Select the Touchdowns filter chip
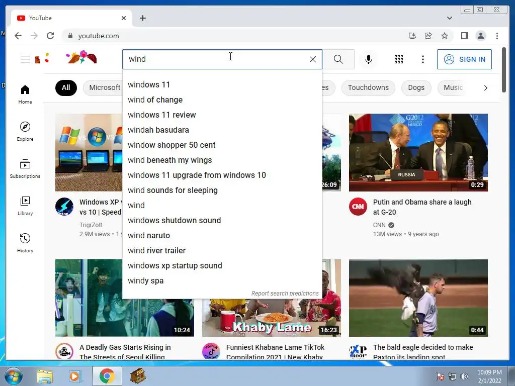Viewport: 515px width, 386px height. point(368,87)
